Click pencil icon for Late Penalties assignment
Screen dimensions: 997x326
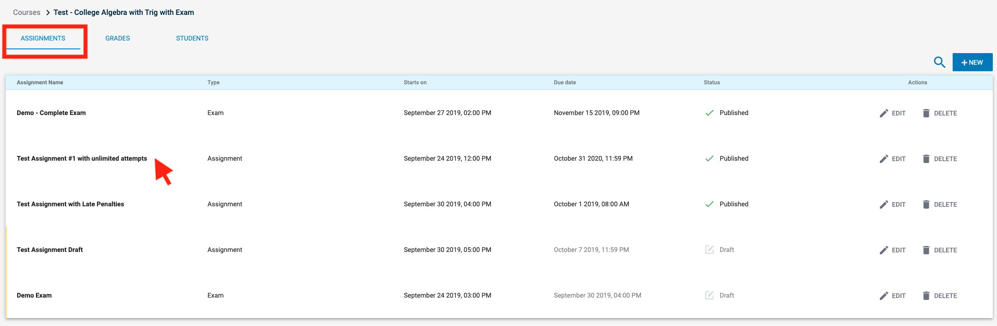click(x=884, y=204)
